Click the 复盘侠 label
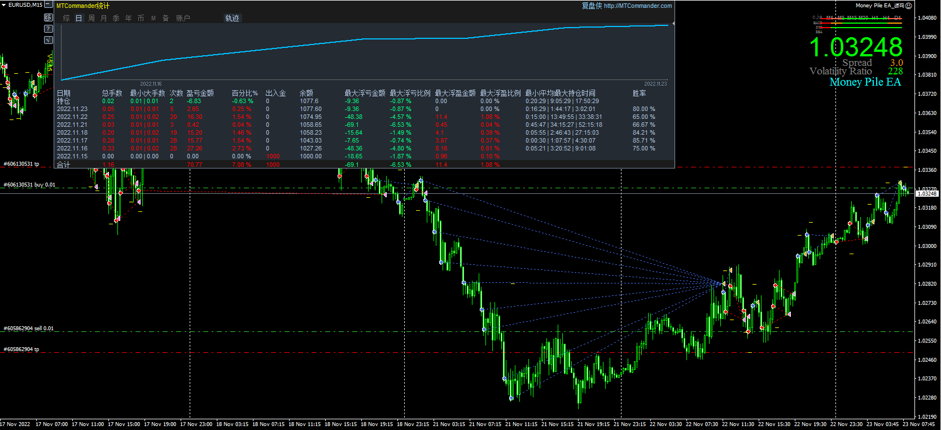The height and width of the screenshot is (430, 941). [592, 6]
